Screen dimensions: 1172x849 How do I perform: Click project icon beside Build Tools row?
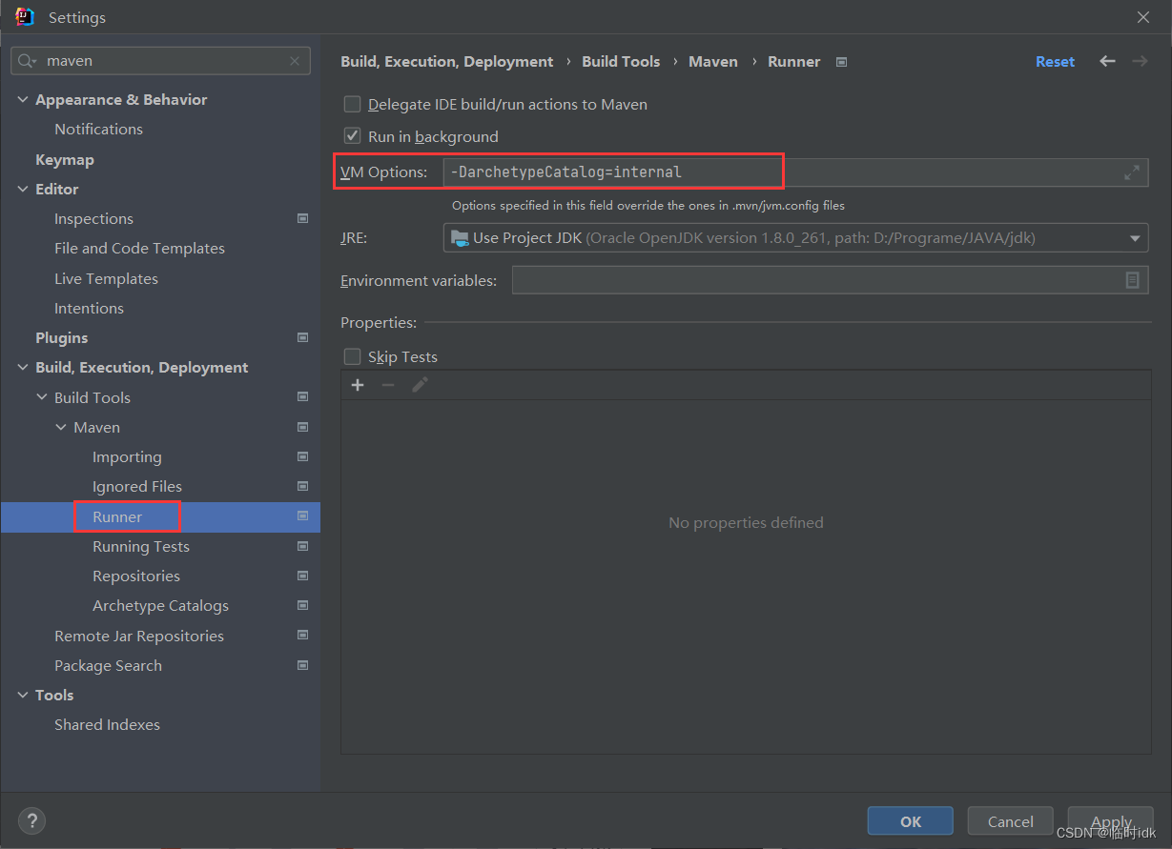coord(302,397)
